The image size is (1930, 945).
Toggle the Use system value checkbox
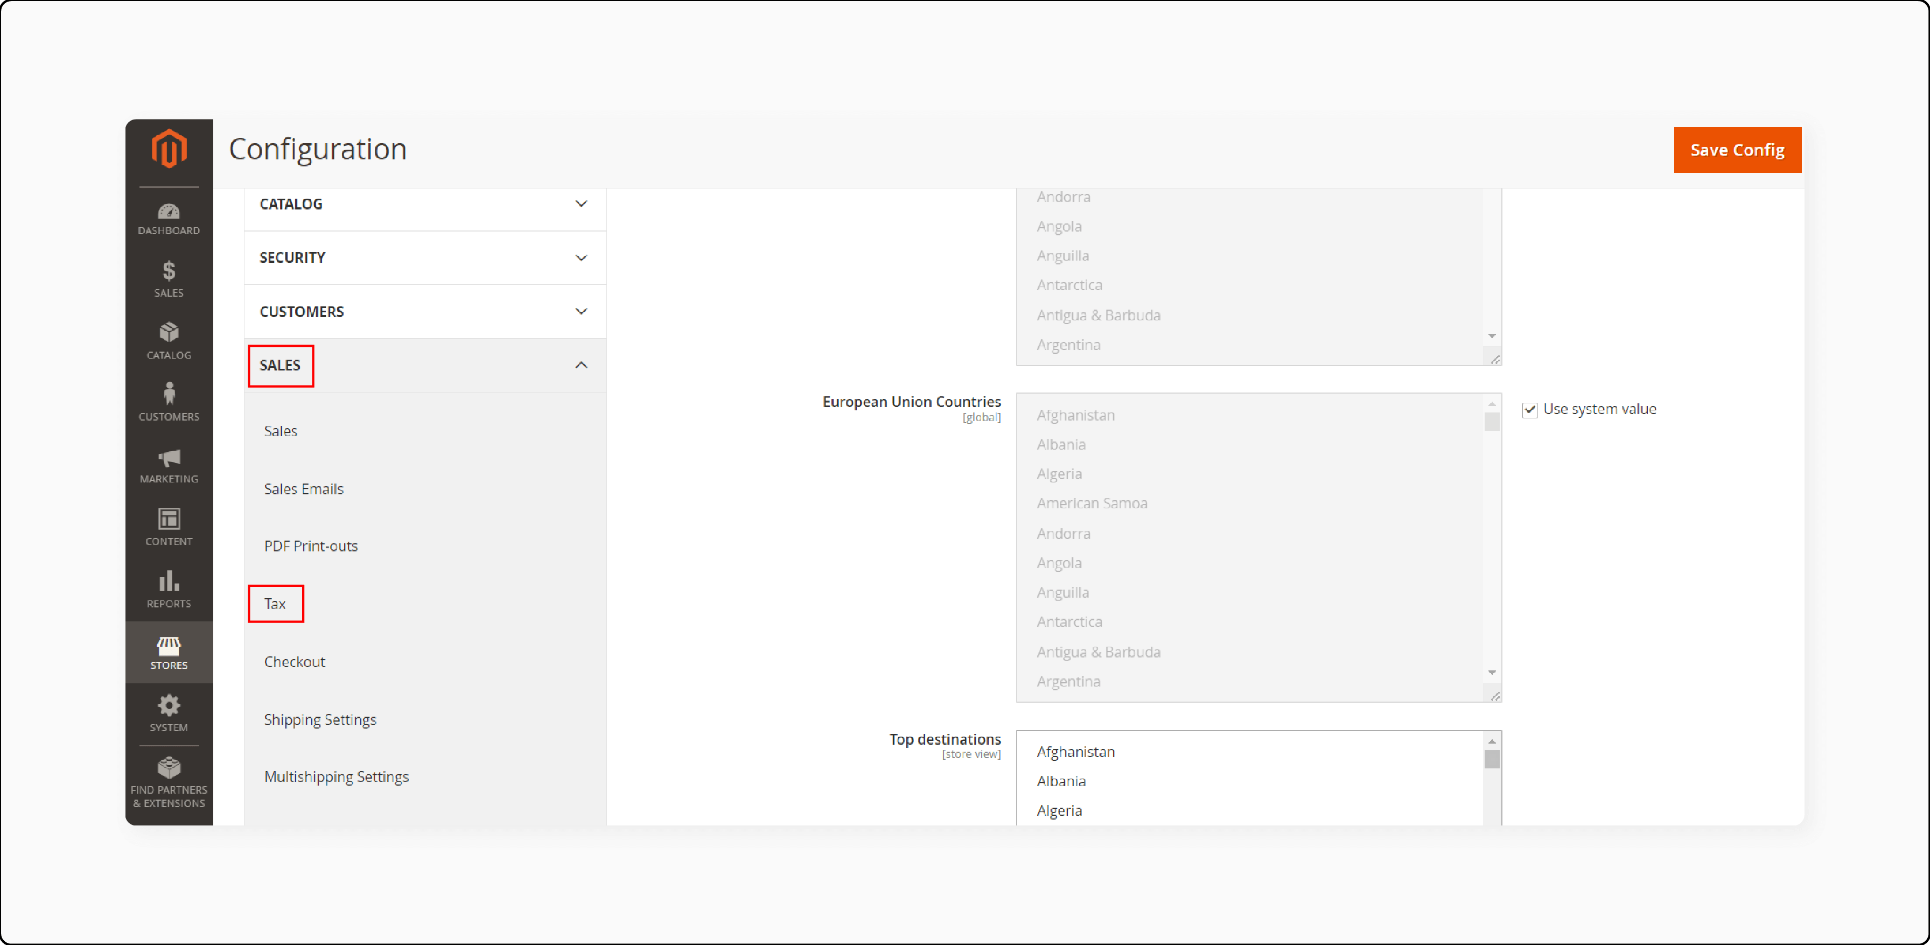point(1530,410)
